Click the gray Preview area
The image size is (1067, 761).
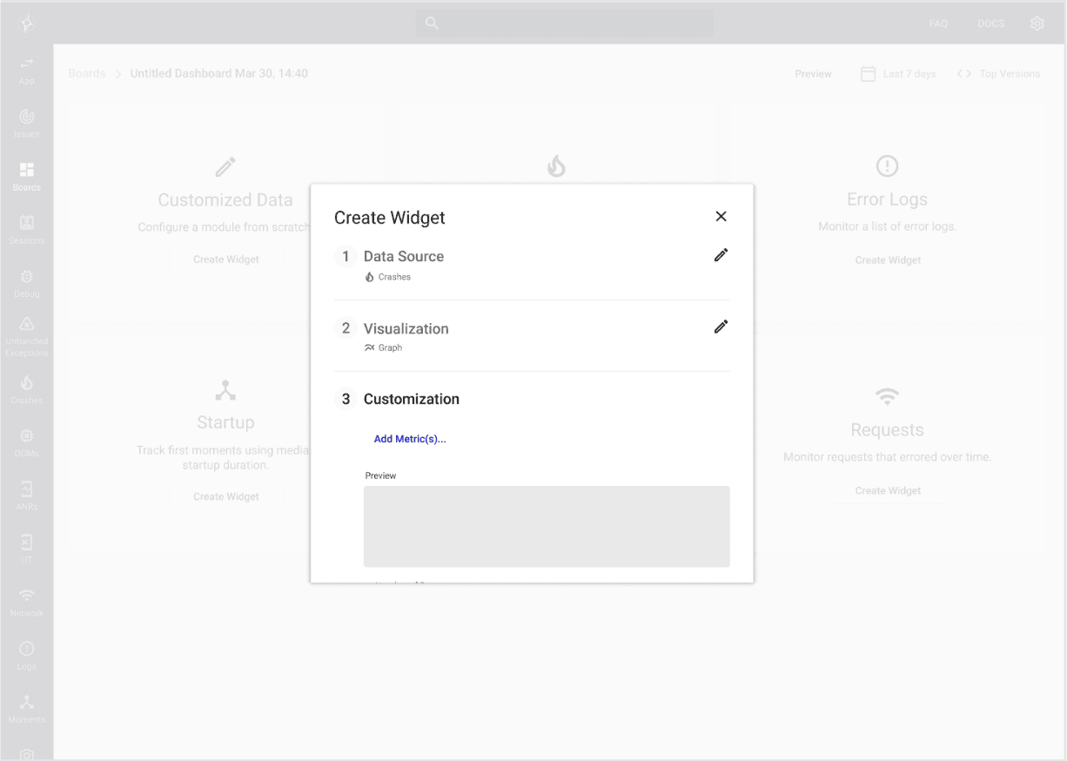[x=547, y=527]
